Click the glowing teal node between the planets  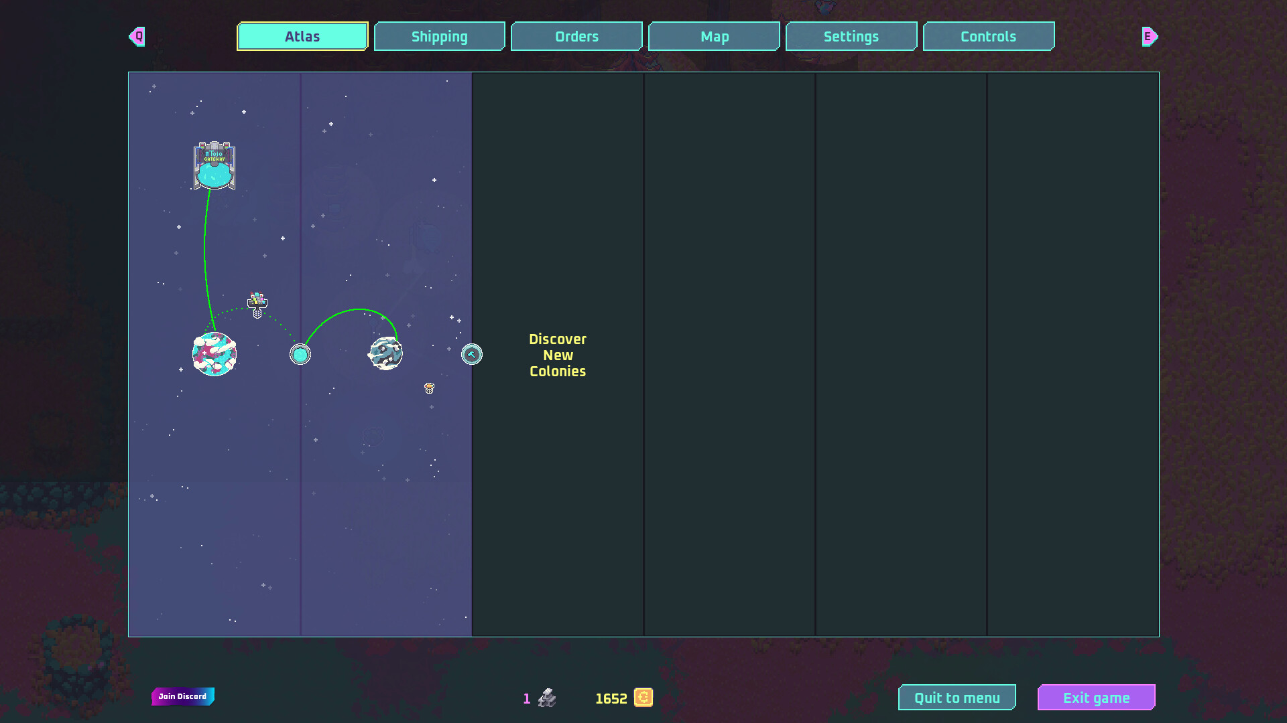(300, 355)
